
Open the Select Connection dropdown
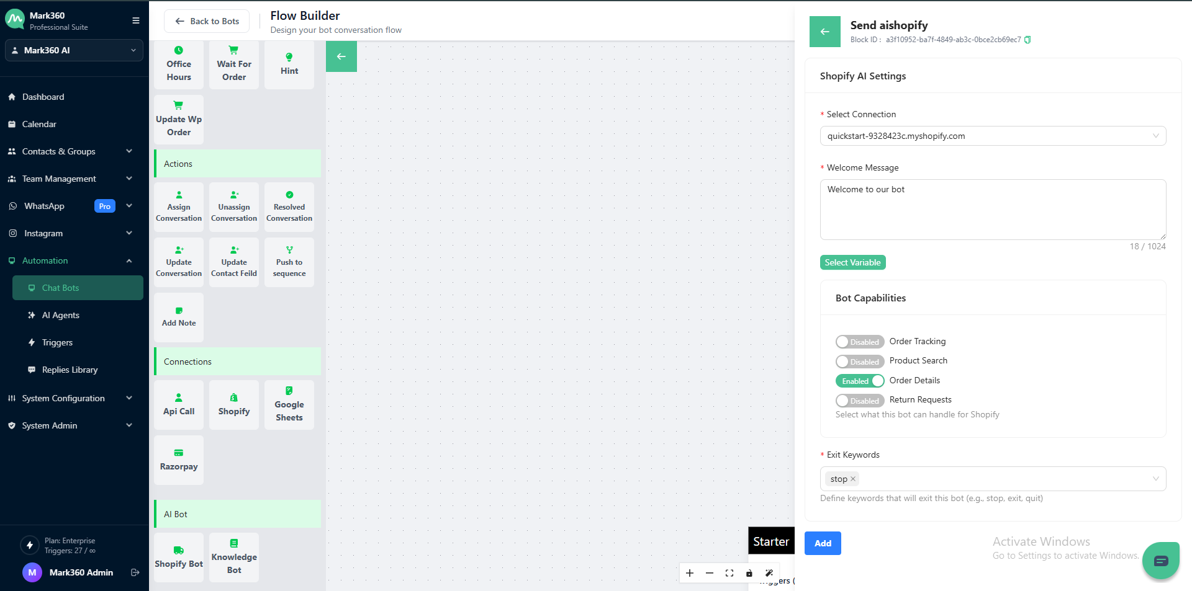coord(992,136)
